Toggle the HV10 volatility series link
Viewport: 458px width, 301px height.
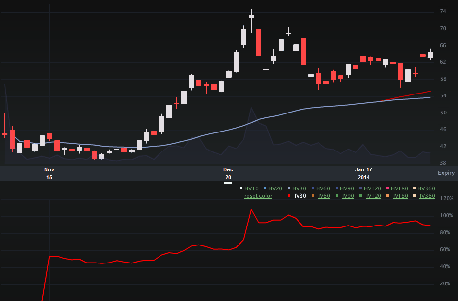(251, 188)
